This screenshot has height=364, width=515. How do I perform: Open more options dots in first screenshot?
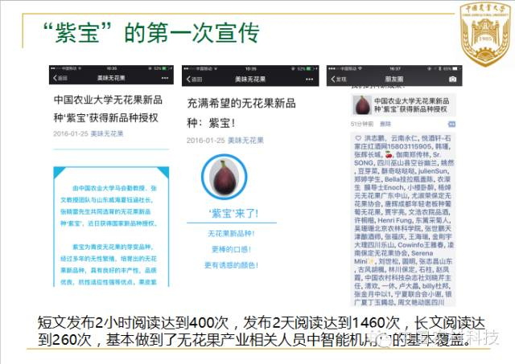tap(165, 78)
